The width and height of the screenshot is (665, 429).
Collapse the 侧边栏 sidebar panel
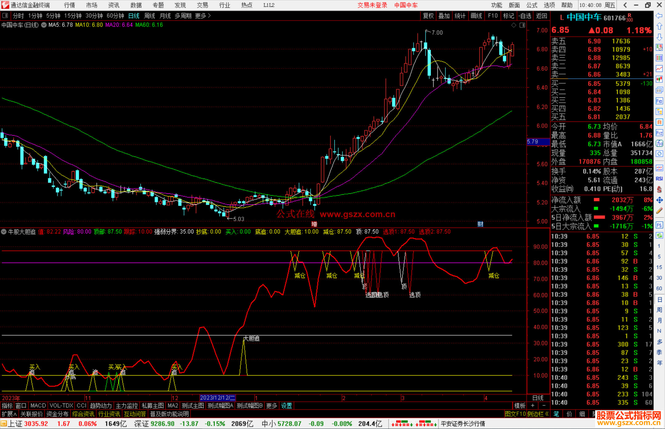pyautogui.click(x=538, y=414)
